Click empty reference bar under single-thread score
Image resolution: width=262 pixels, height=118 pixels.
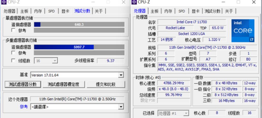tap(79, 30)
